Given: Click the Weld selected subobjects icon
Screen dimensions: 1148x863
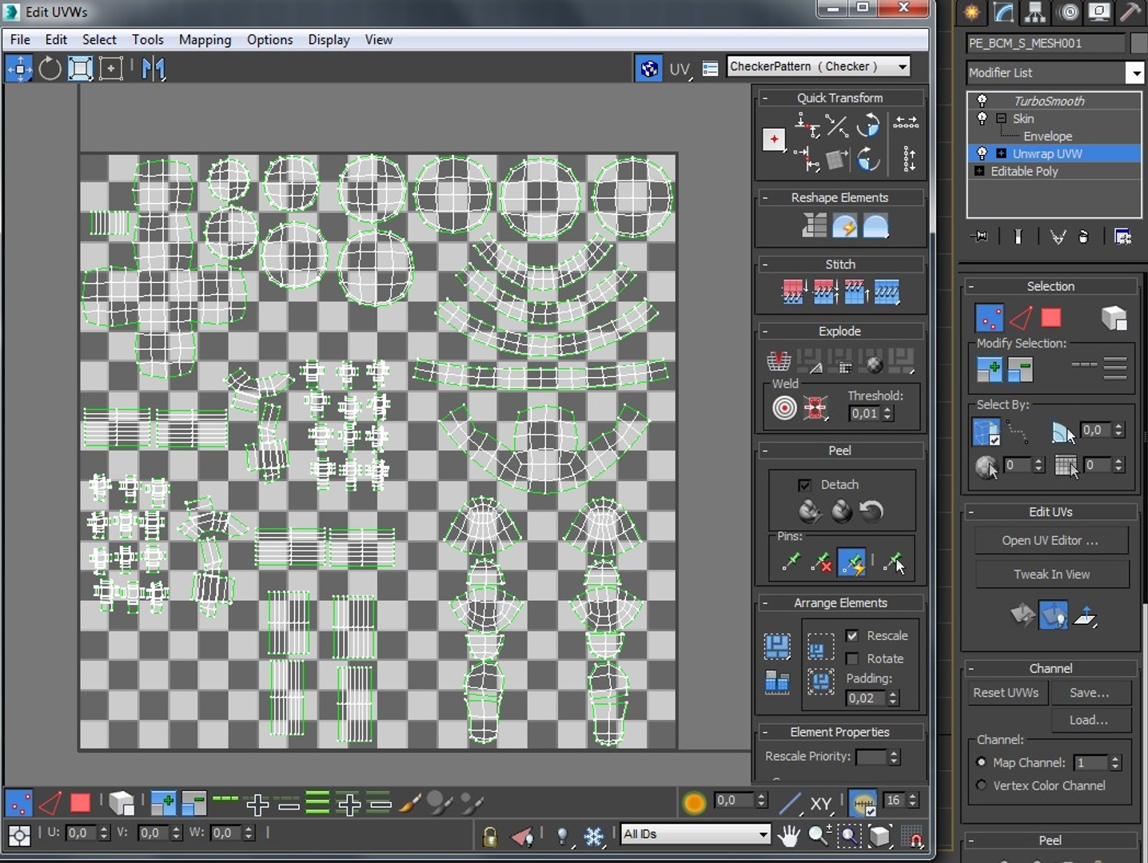Looking at the screenshot, I should [815, 408].
